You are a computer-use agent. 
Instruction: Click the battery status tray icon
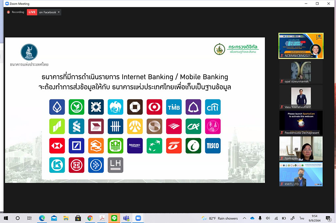[x=284, y=218]
